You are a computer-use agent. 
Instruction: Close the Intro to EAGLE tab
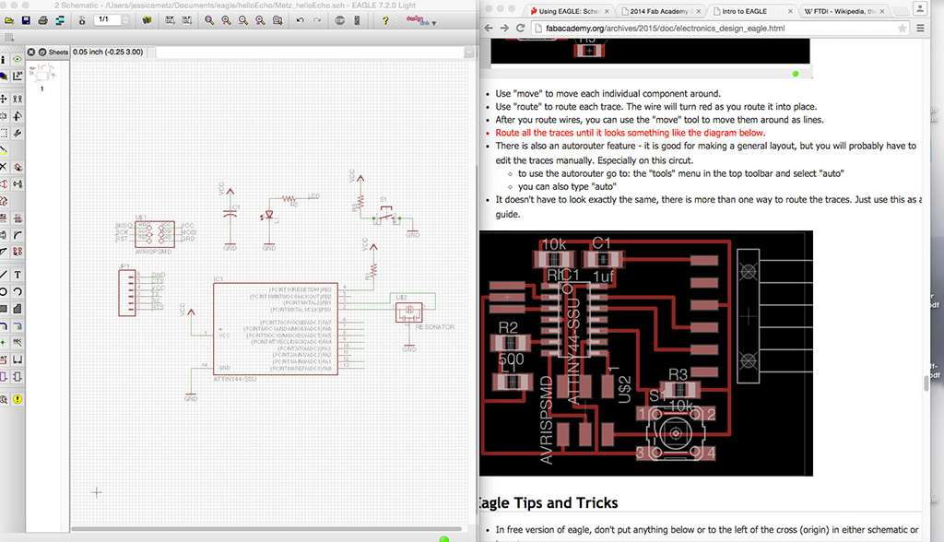coord(790,11)
